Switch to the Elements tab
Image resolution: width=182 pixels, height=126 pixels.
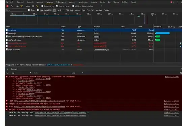pos(21,2)
